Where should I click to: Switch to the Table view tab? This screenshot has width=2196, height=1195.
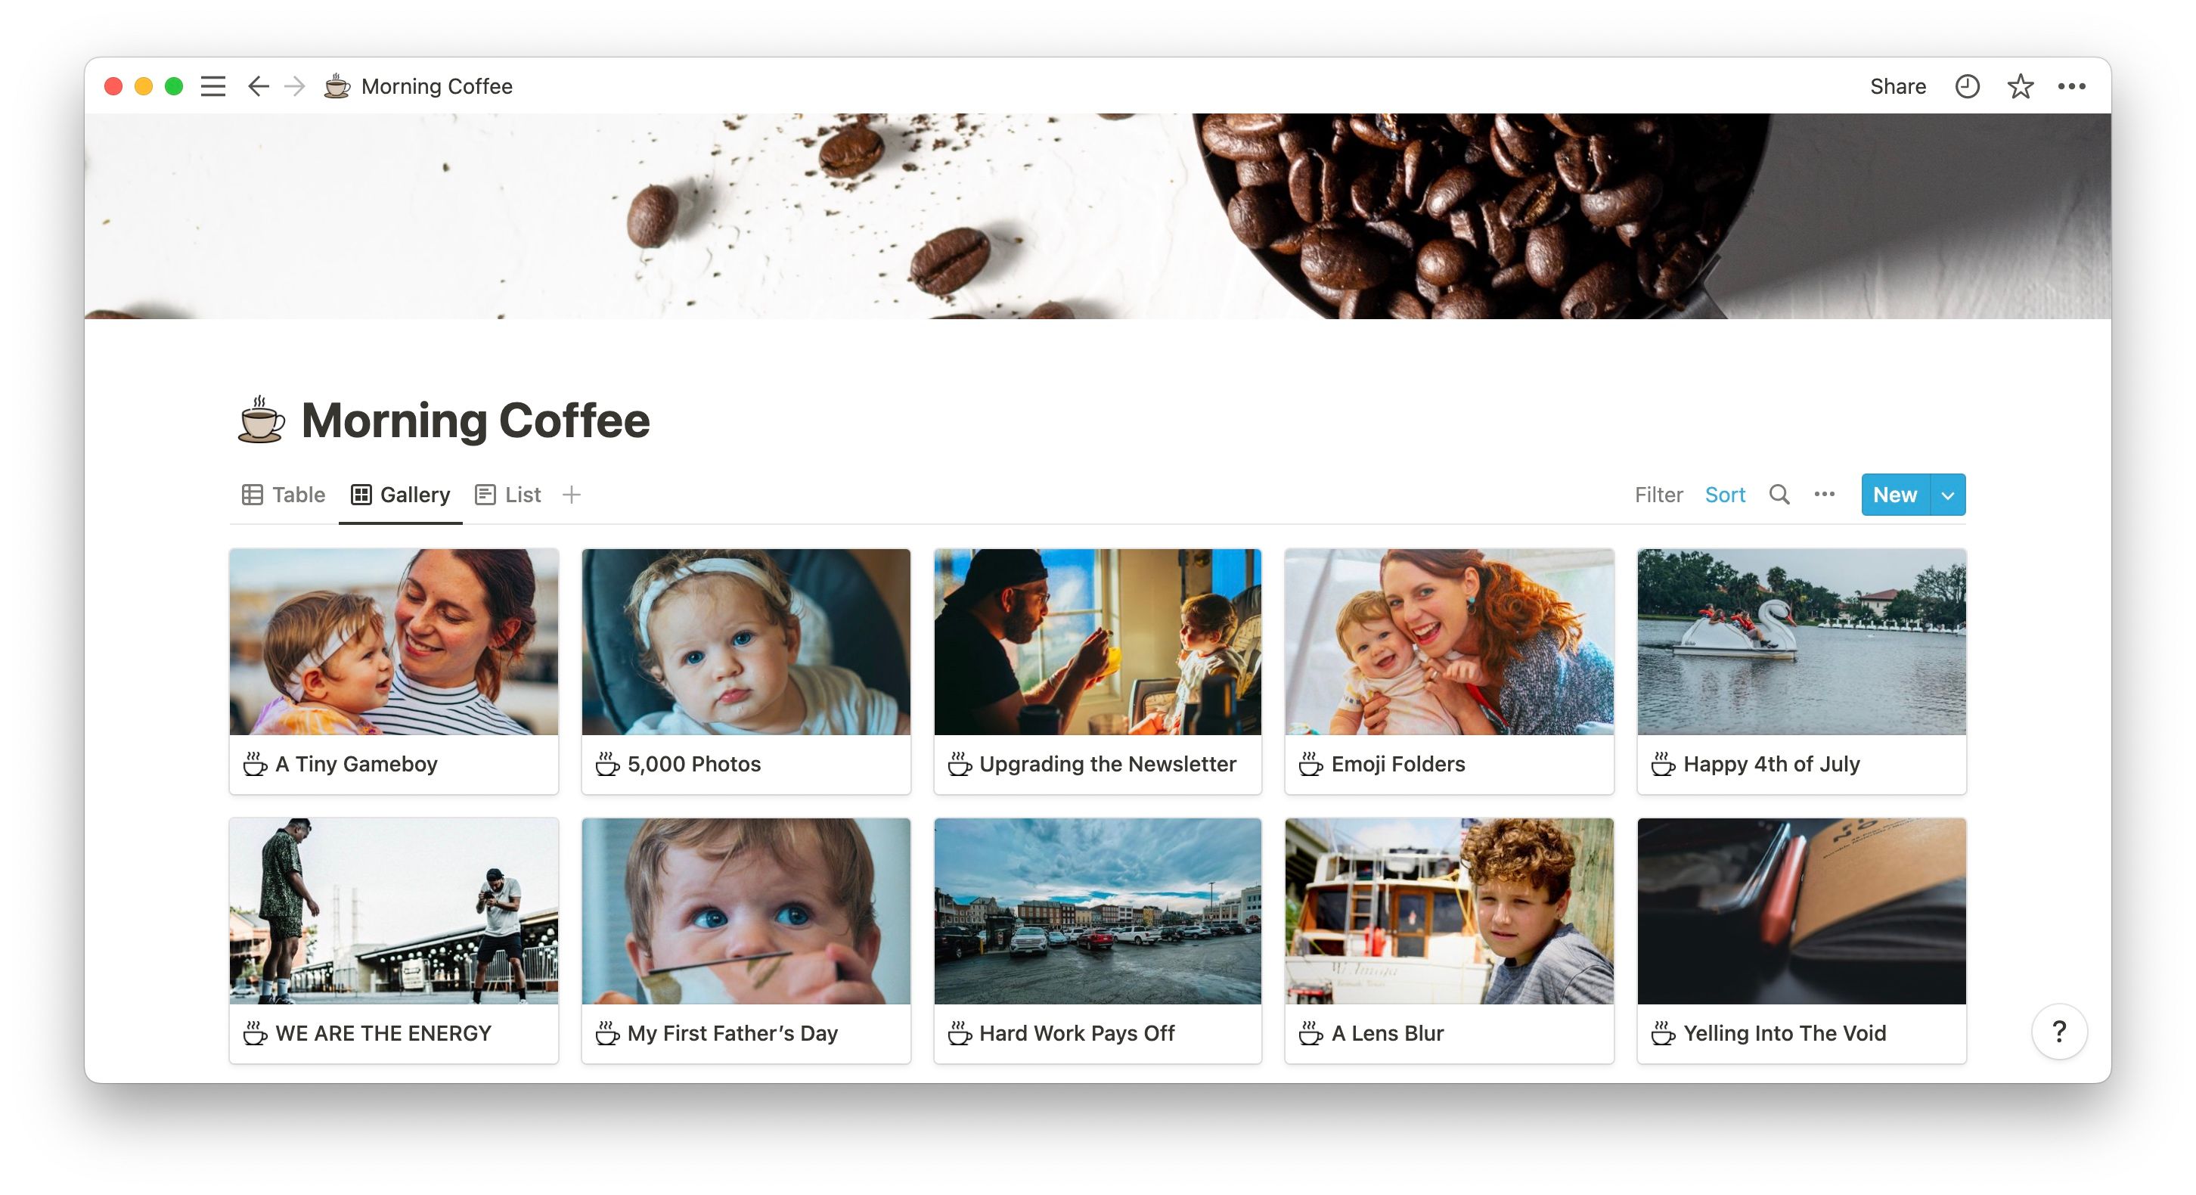(x=283, y=495)
